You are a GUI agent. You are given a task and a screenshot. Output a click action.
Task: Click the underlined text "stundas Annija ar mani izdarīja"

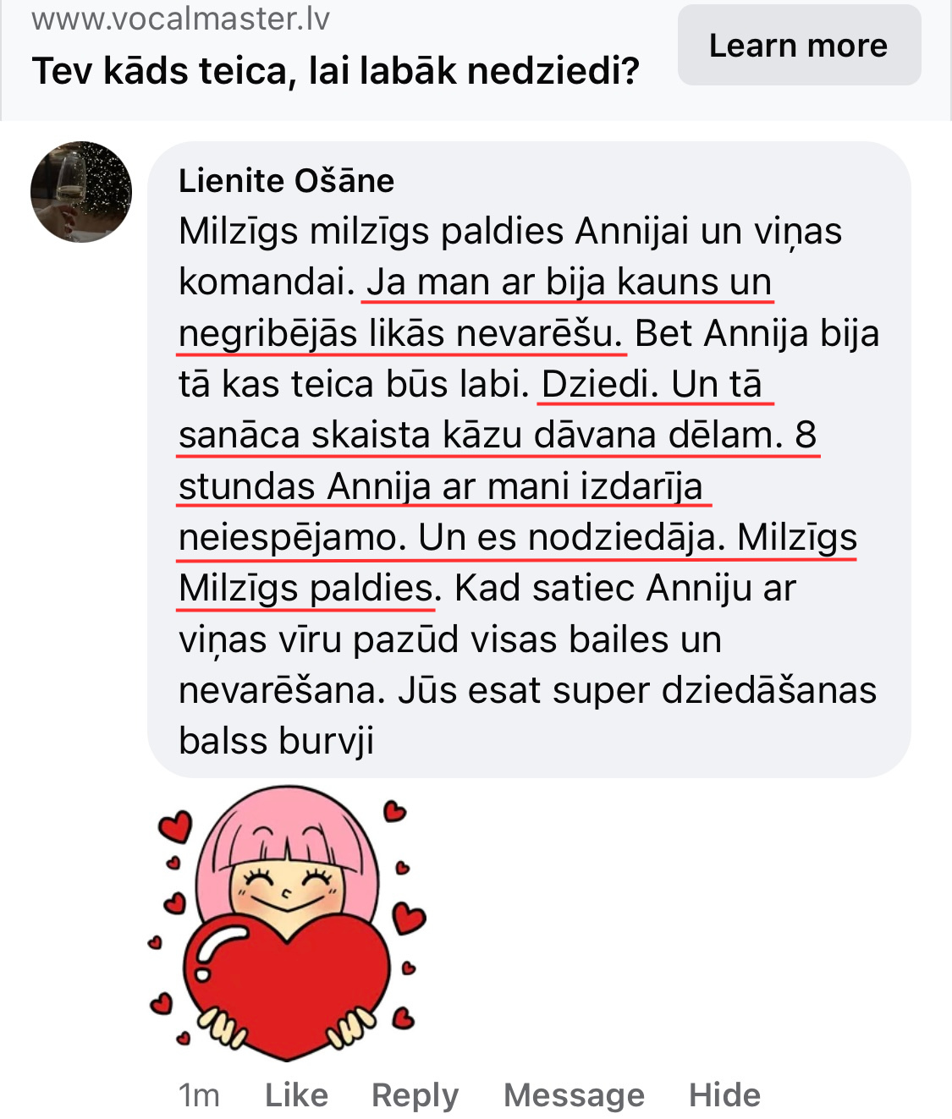(x=441, y=486)
